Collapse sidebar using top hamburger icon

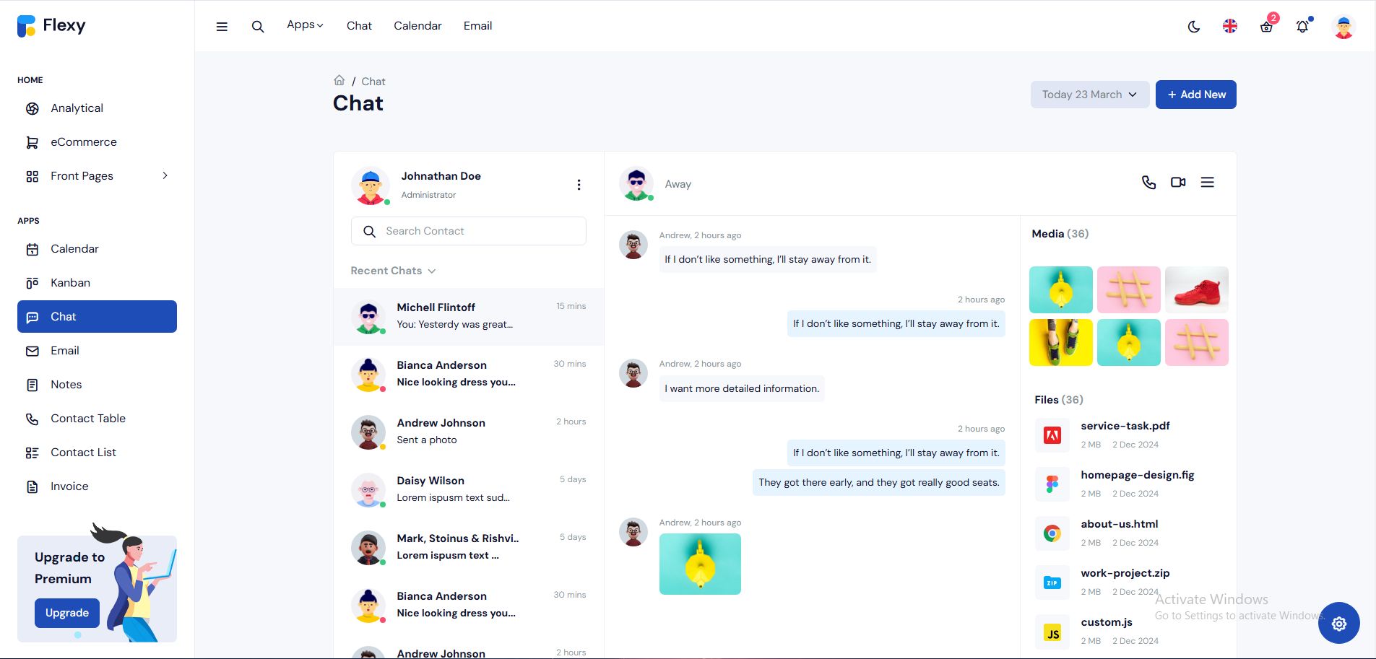click(222, 27)
